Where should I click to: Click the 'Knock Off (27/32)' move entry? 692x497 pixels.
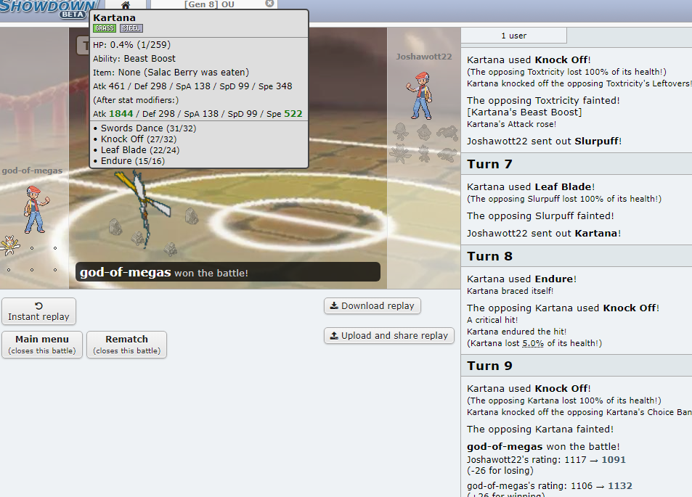[x=139, y=139]
